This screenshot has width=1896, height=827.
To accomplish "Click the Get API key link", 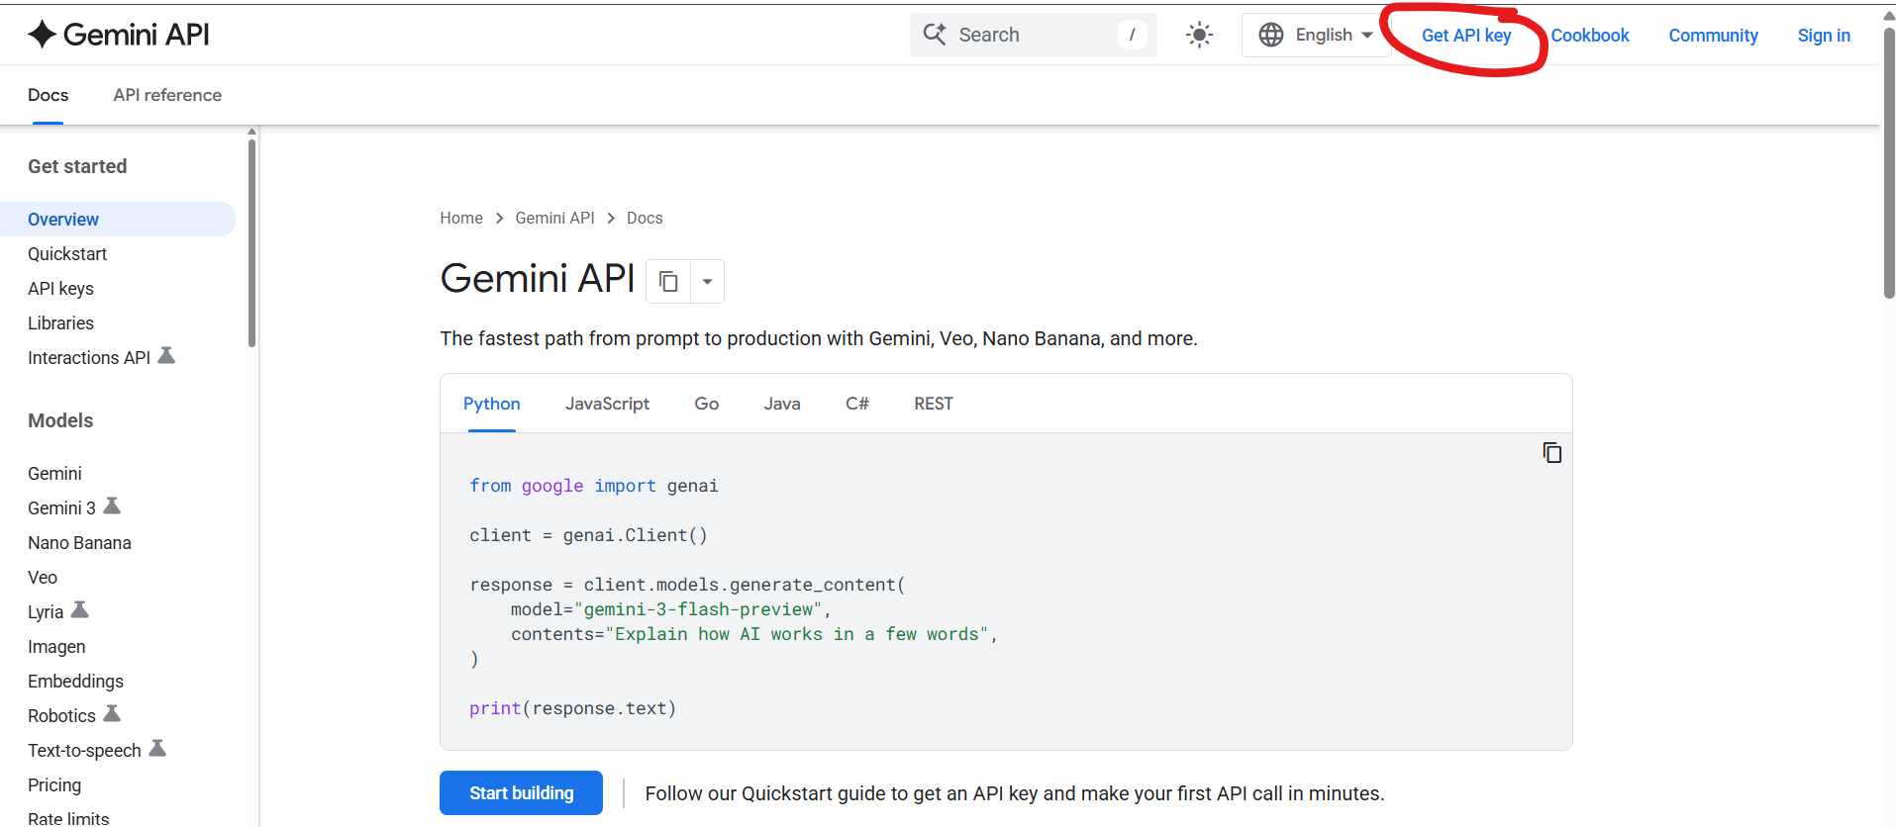I will click(x=1466, y=36).
